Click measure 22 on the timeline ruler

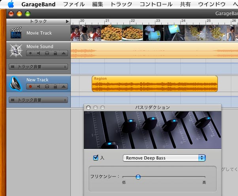(x=133, y=21)
